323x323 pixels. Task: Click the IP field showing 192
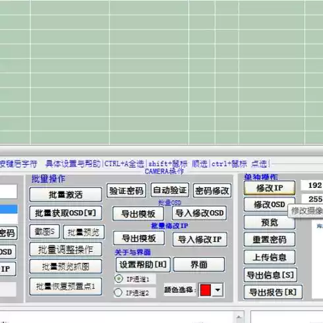tap(312, 185)
